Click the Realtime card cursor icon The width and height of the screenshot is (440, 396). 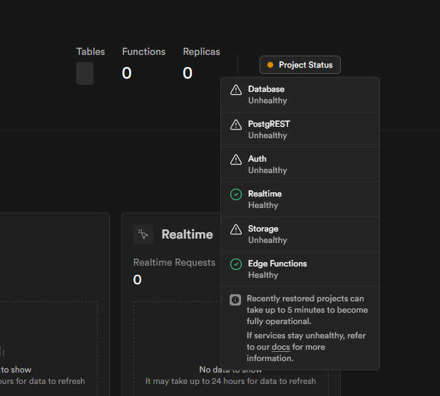click(143, 234)
